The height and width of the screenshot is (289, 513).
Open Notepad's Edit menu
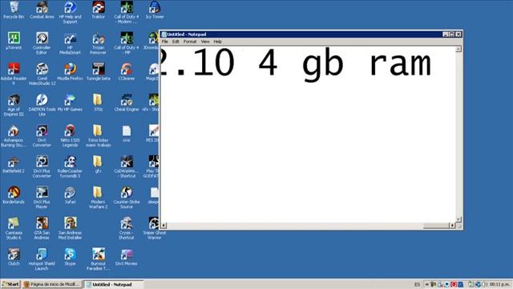pyautogui.click(x=176, y=42)
